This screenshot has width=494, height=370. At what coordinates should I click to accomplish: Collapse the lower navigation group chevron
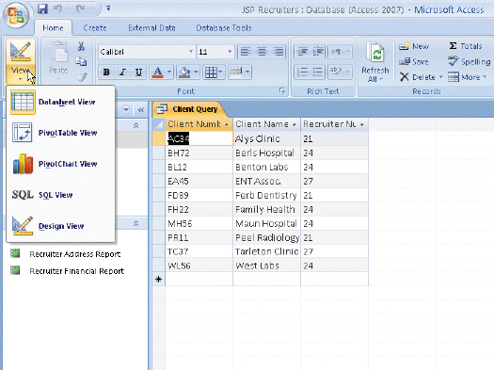tap(135, 223)
